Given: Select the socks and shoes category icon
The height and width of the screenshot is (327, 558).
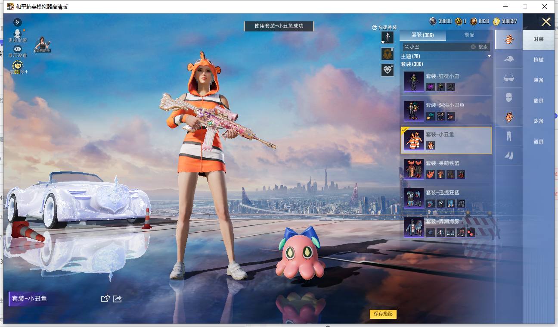Looking at the screenshot, I should tap(509, 156).
